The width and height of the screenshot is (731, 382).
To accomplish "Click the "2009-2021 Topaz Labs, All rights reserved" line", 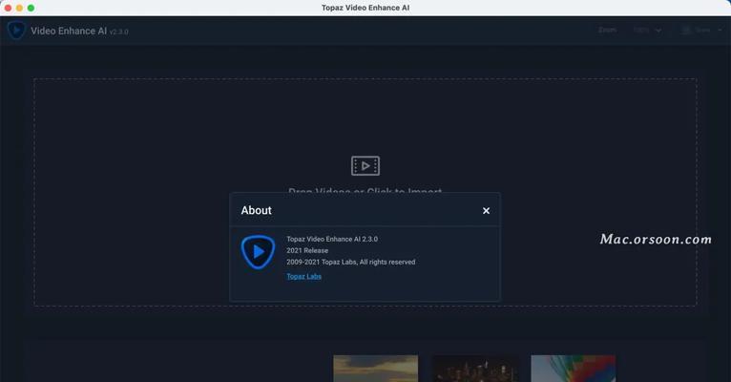I will click(x=350, y=262).
